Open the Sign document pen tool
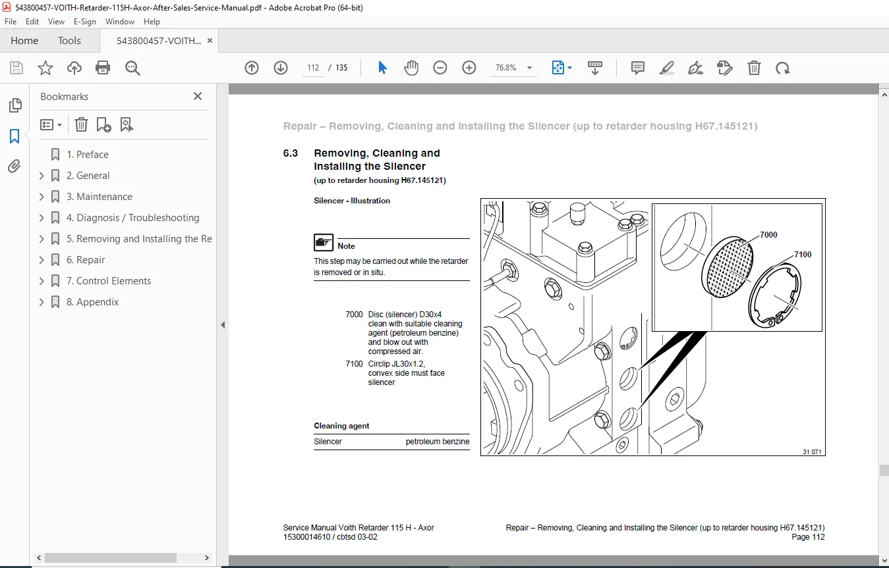The height and width of the screenshot is (568, 889). (695, 68)
